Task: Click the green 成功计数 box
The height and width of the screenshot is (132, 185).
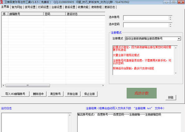Action: (x=142, y=93)
